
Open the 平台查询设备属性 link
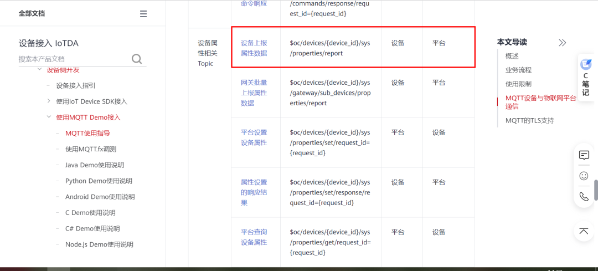coord(254,237)
